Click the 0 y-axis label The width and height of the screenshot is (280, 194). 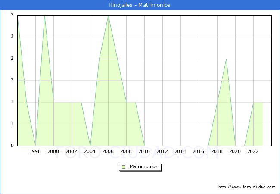pos(12,145)
